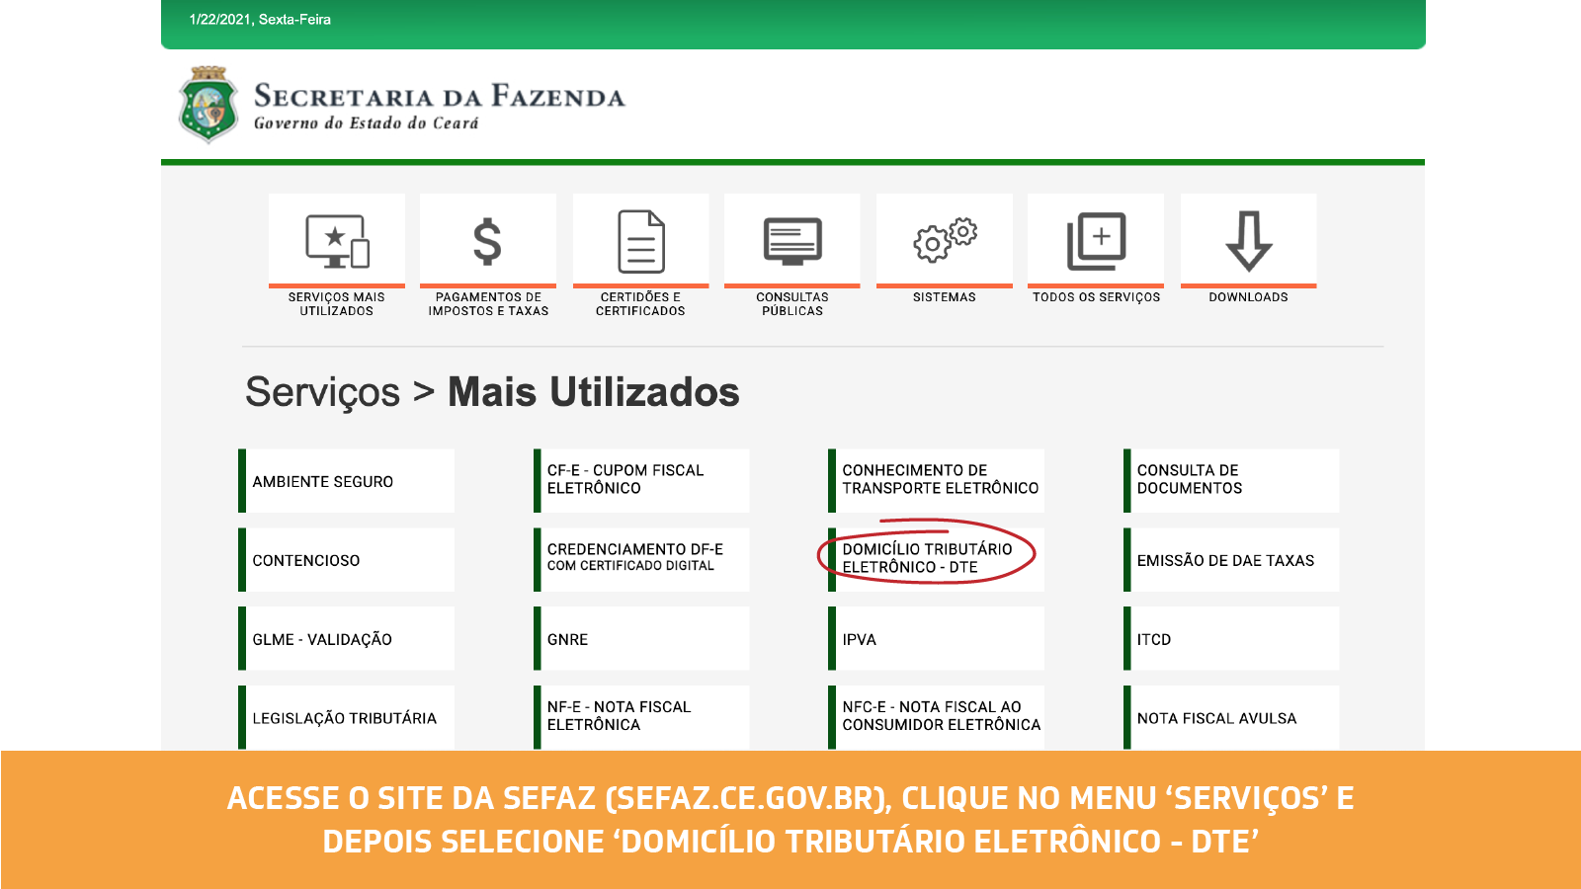
Task: Open the Sistemas gears icon
Action: point(945,240)
